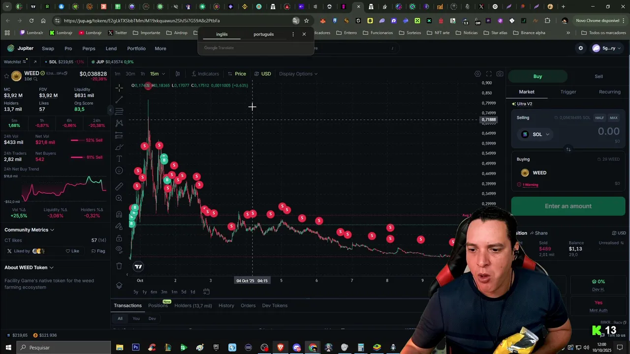Open Jupiter site settings gear
This screenshot has height=354, width=630.
[581, 48]
